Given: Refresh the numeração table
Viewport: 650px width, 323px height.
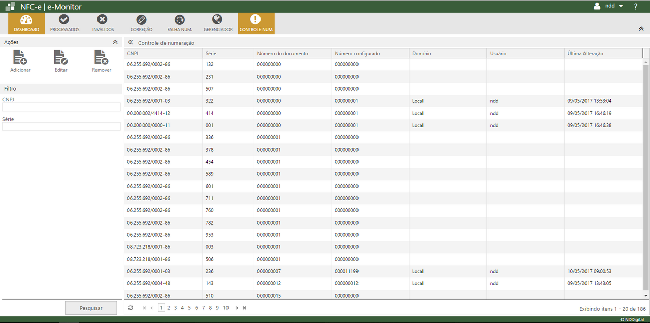Looking at the screenshot, I should [x=131, y=307].
